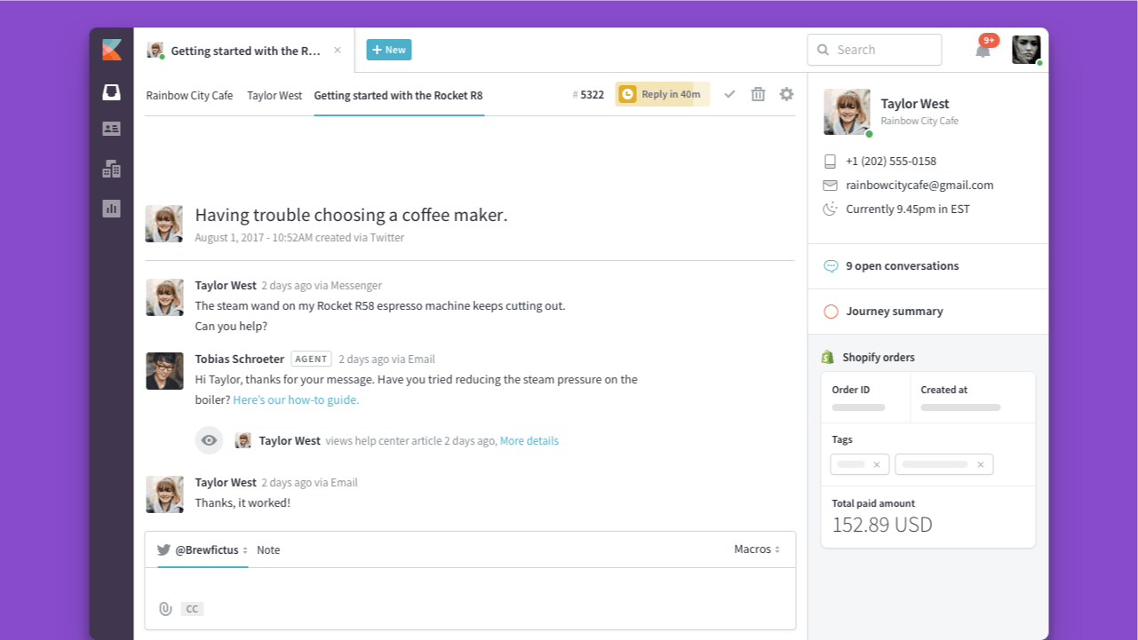This screenshot has height=640, width=1138.
Task: Click More details link in activity row
Action: coord(529,441)
